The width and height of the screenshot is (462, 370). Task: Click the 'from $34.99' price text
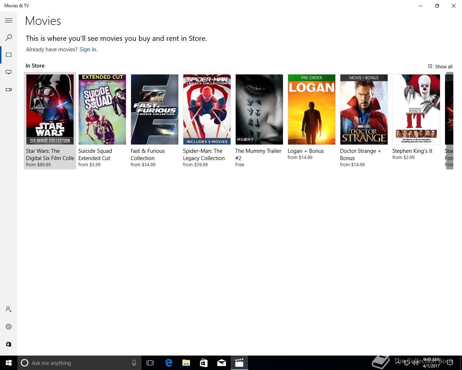click(143, 165)
